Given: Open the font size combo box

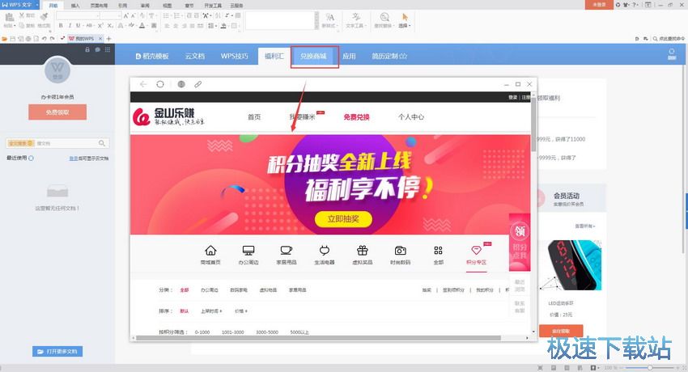Looking at the screenshot, I should click(x=111, y=16).
